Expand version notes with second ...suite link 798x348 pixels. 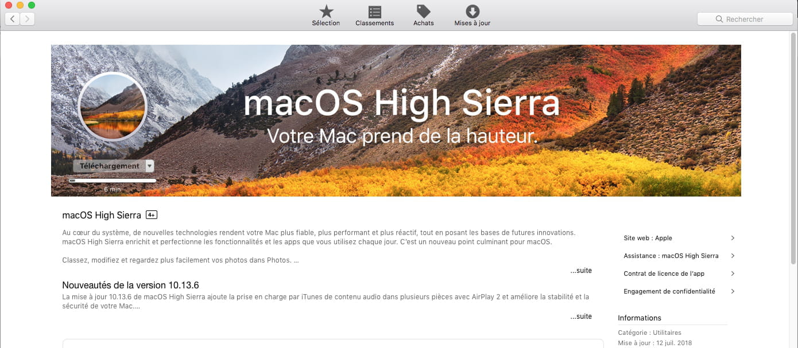pyautogui.click(x=581, y=316)
